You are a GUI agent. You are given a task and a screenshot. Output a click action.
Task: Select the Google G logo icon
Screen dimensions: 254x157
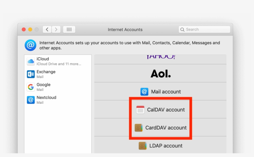[31, 87]
